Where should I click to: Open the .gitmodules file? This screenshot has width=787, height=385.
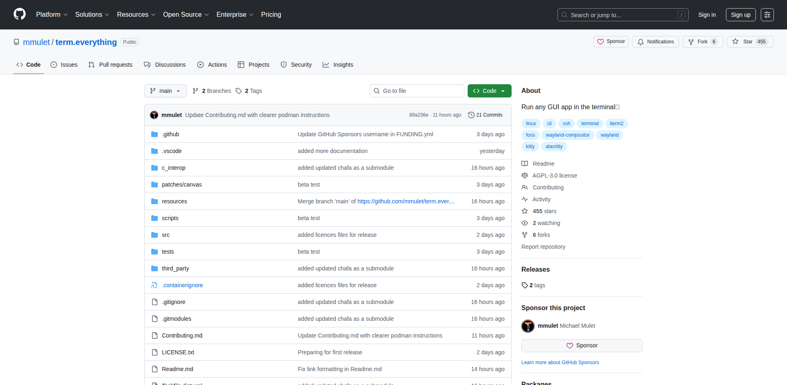coord(176,319)
